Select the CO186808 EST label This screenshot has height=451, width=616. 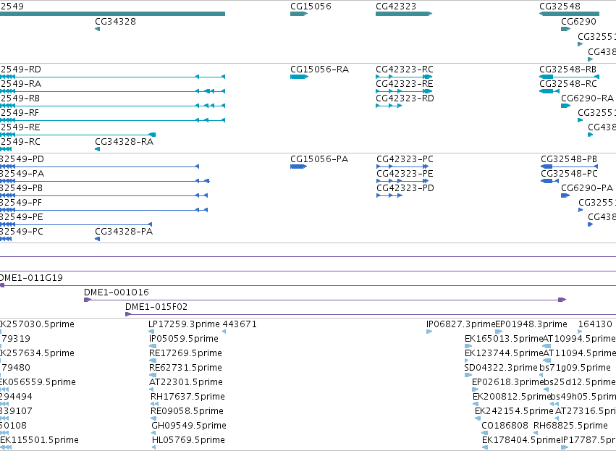pos(505,426)
